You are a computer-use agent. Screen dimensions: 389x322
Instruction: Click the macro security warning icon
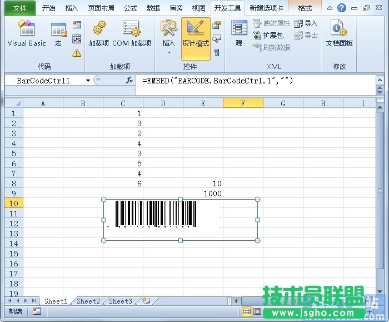(77, 53)
